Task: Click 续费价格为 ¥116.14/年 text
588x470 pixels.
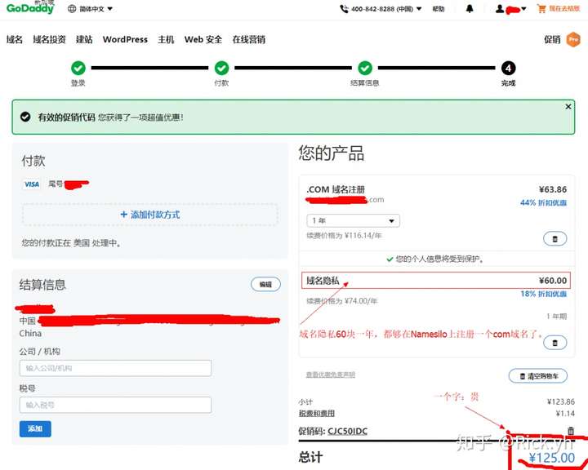Action: [x=344, y=235]
